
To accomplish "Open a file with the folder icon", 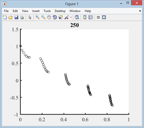I will tap(10, 17).
